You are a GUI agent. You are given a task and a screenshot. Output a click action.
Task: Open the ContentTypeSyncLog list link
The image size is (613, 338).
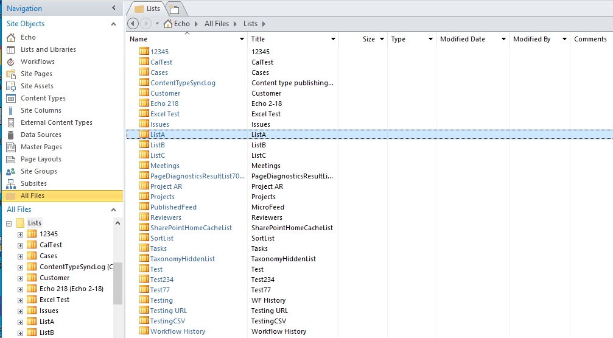(183, 83)
